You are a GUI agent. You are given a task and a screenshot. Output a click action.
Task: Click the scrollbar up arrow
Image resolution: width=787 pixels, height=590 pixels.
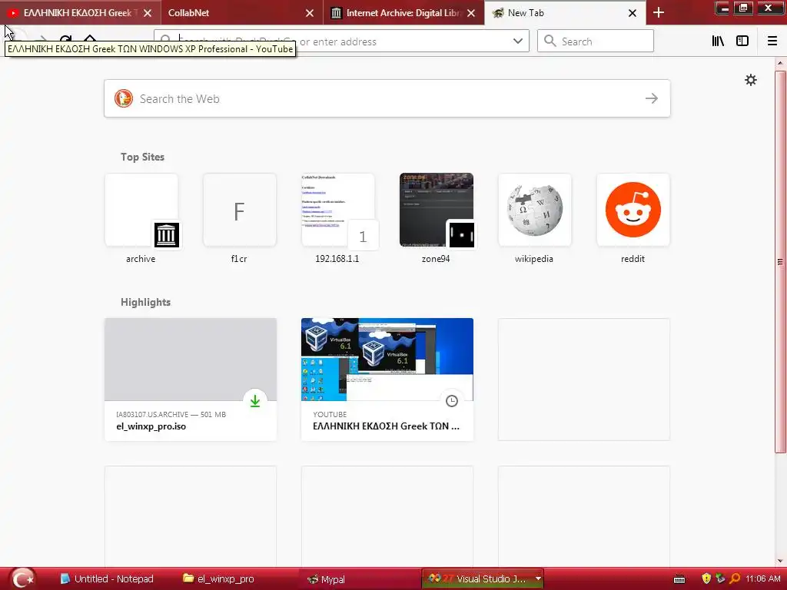780,63
